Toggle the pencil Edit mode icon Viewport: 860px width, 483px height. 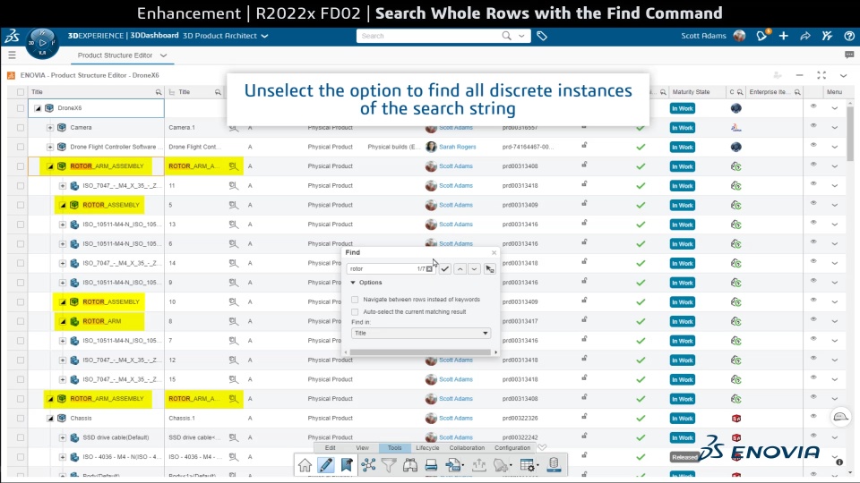(326, 465)
